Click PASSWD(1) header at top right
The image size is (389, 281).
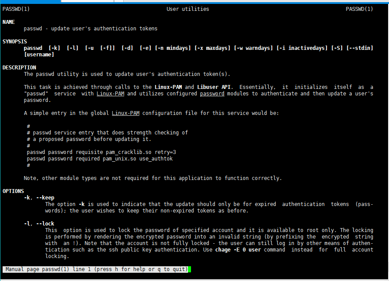(x=359, y=9)
